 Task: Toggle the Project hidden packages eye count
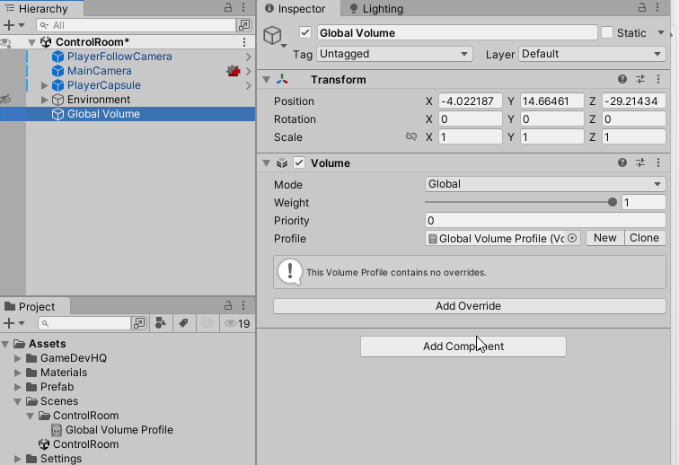(x=237, y=323)
